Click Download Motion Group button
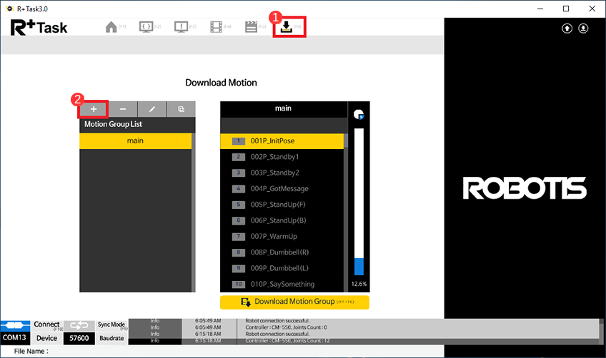 coord(294,302)
